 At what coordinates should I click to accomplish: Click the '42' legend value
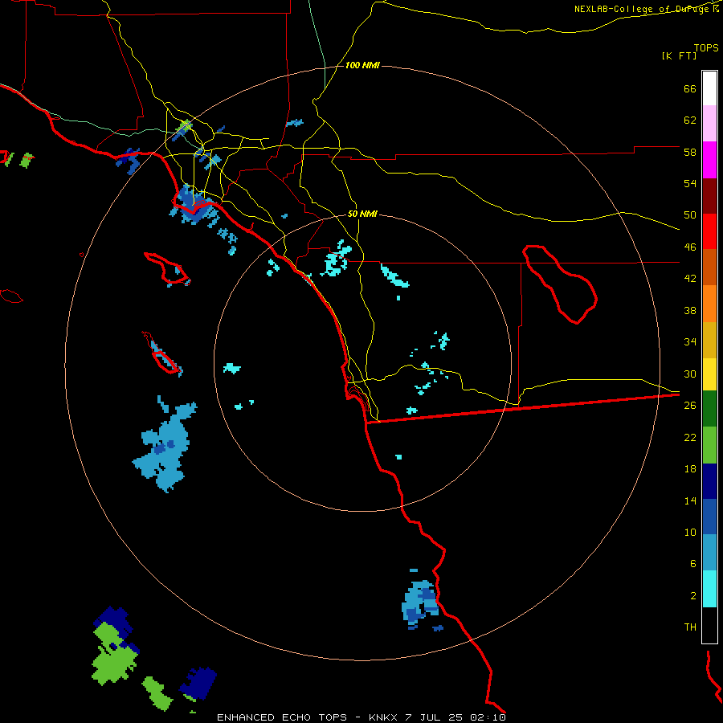(690, 279)
